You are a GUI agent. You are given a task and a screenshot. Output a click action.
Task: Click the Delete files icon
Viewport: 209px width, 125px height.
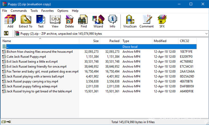[69, 19]
